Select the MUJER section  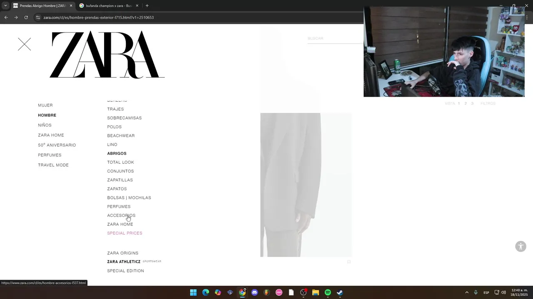tap(45, 105)
